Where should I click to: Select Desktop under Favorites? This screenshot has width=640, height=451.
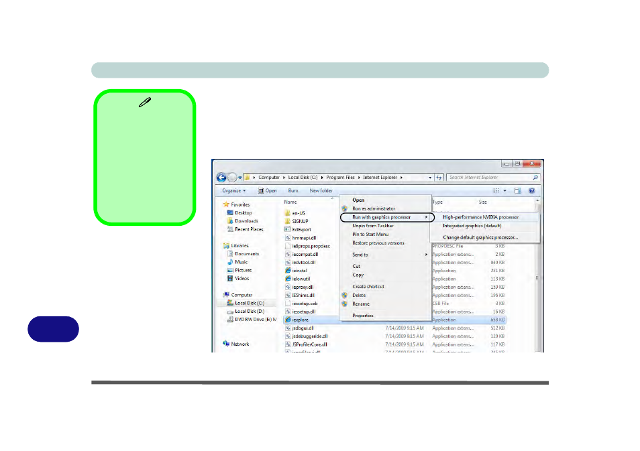pos(239,213)
